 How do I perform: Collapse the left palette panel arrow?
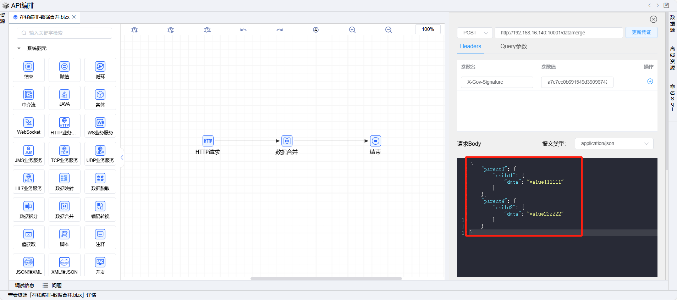pyautogui.click(x=122, y=157)
